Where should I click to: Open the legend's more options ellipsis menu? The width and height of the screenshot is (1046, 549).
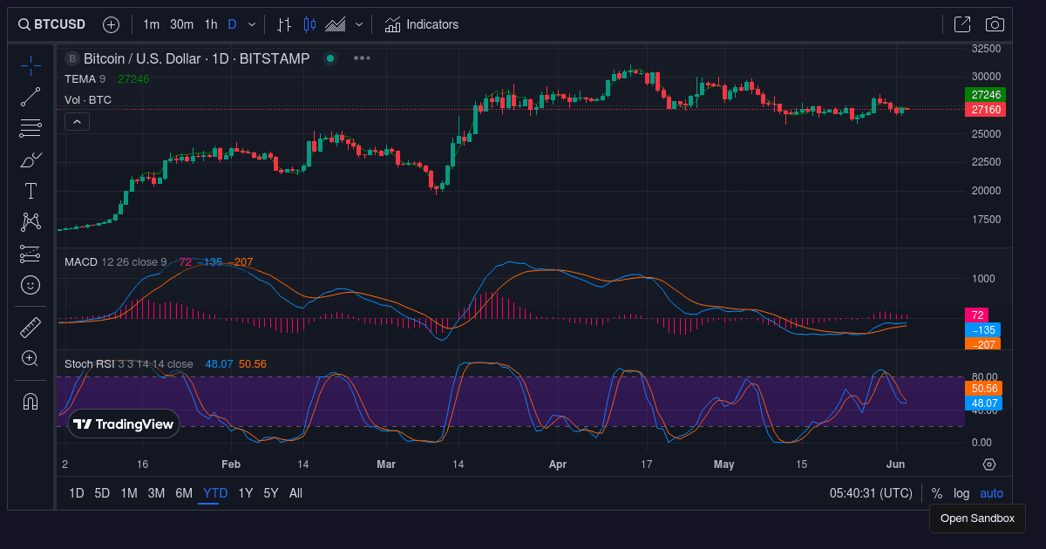click(361, 58)
